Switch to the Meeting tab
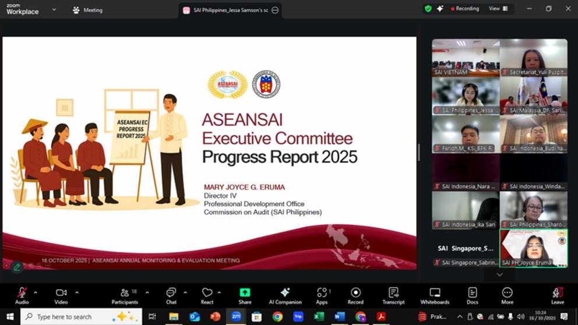Screen dimensions: 578x325 pos(87,10)
